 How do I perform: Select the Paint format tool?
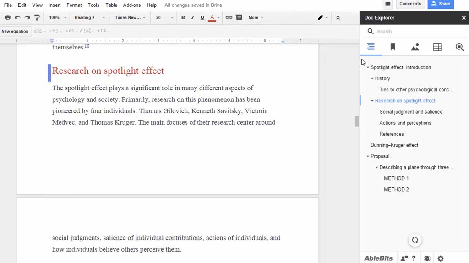click(37, 18)
